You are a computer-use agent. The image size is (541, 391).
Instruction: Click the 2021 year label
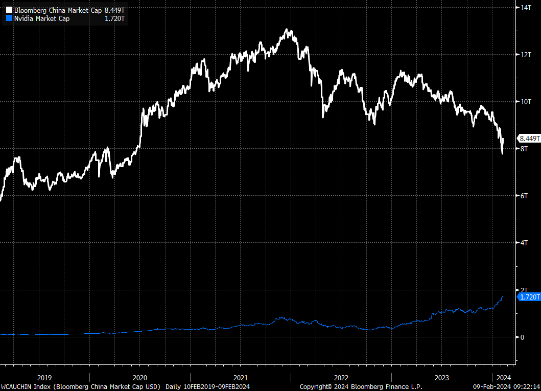tap(240, 378)
